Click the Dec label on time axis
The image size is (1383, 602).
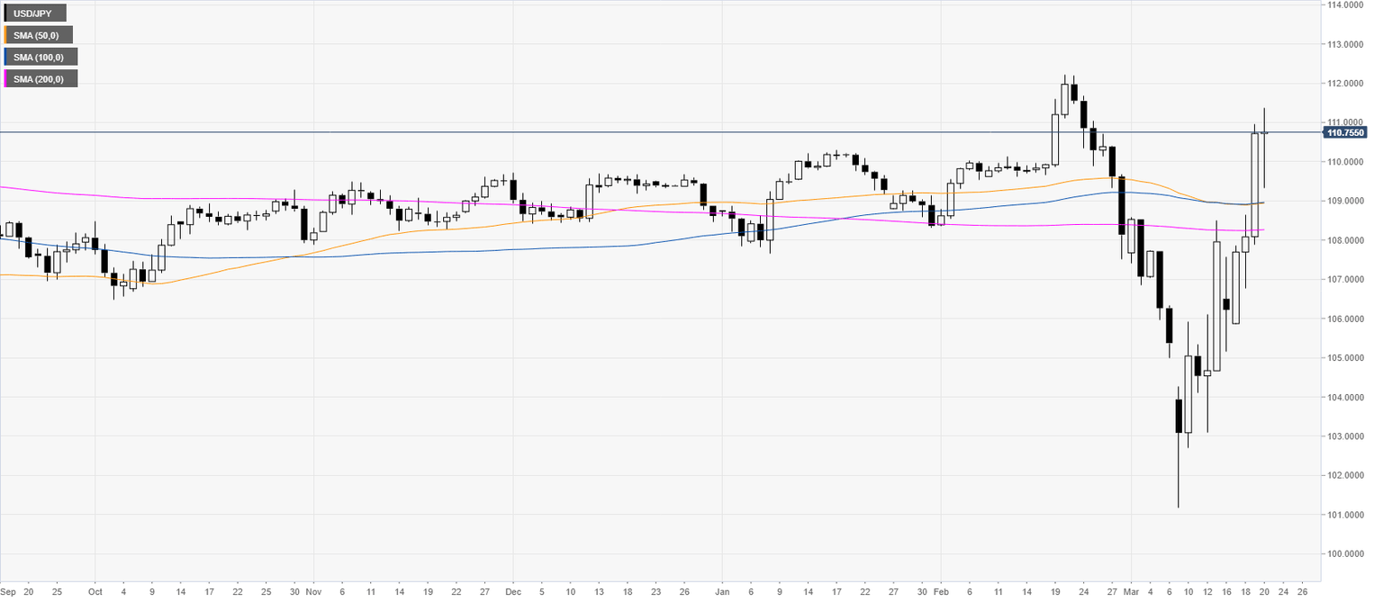511,593
